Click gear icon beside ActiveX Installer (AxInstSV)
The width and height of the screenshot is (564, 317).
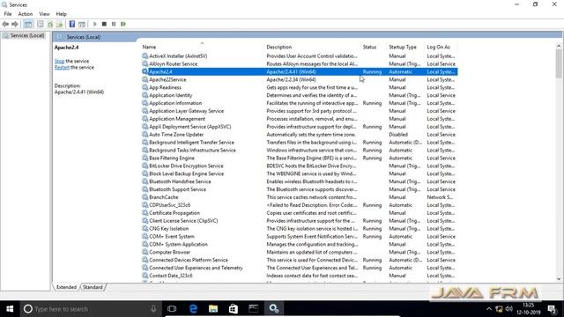pyautogui.click(x=145, y=55)
